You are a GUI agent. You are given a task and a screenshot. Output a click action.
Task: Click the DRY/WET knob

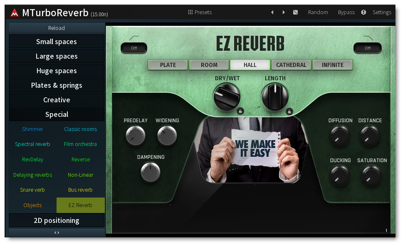coord(227,97)
